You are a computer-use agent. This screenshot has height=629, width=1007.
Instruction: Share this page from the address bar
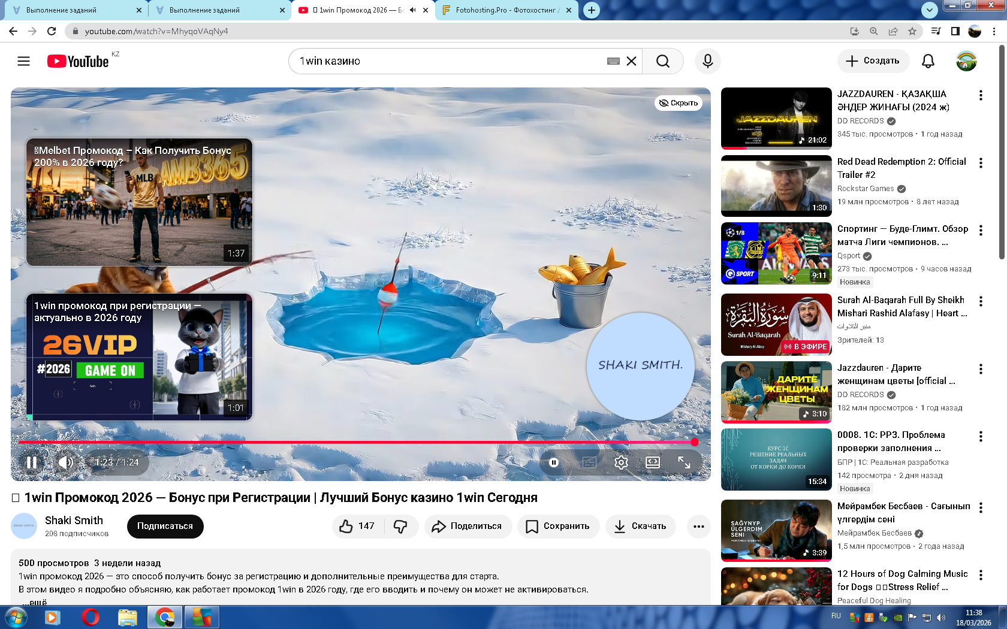[893, 31]
